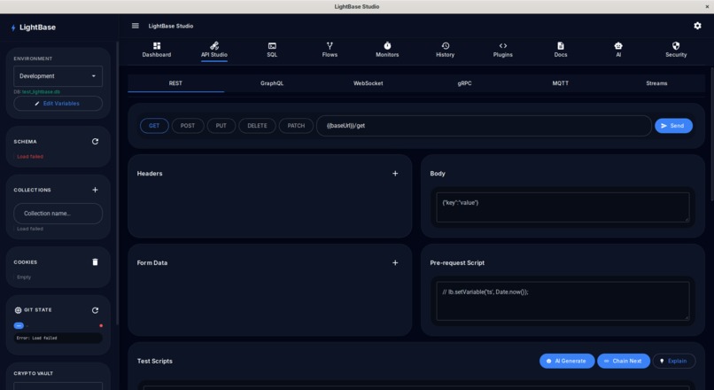Open the SQL console section
This screenshot has height=390, width=714.
click(x=272, y=50)
